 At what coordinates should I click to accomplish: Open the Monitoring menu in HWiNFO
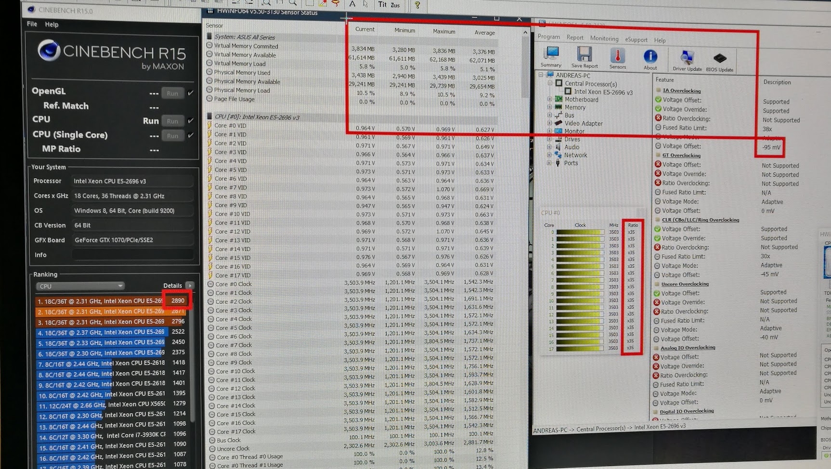click(604, 39)
